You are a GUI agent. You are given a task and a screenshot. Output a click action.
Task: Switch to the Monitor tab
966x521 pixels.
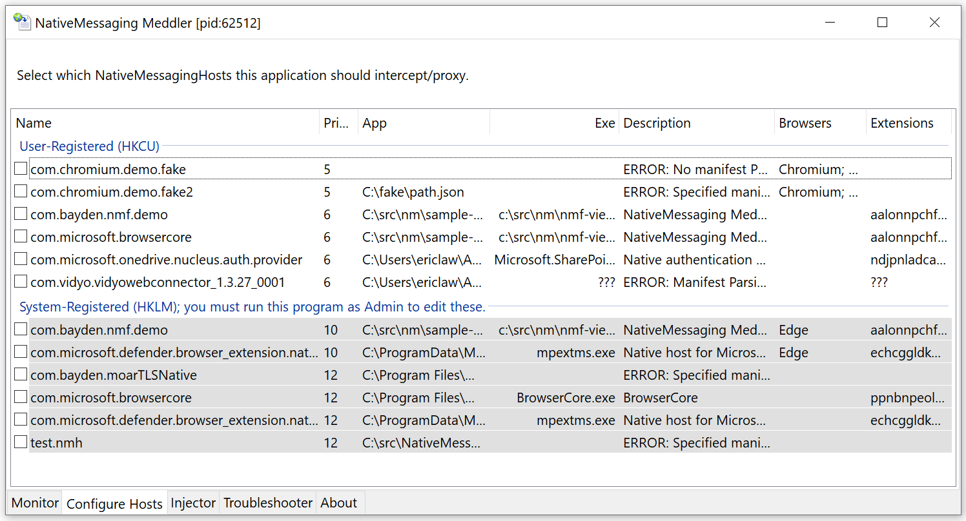[35, 503]
